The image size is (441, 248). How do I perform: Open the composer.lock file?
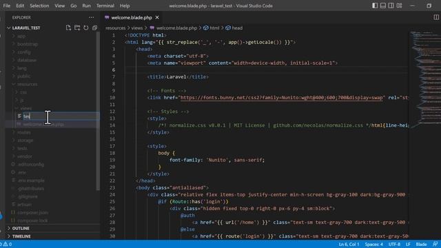click(32, 220)
